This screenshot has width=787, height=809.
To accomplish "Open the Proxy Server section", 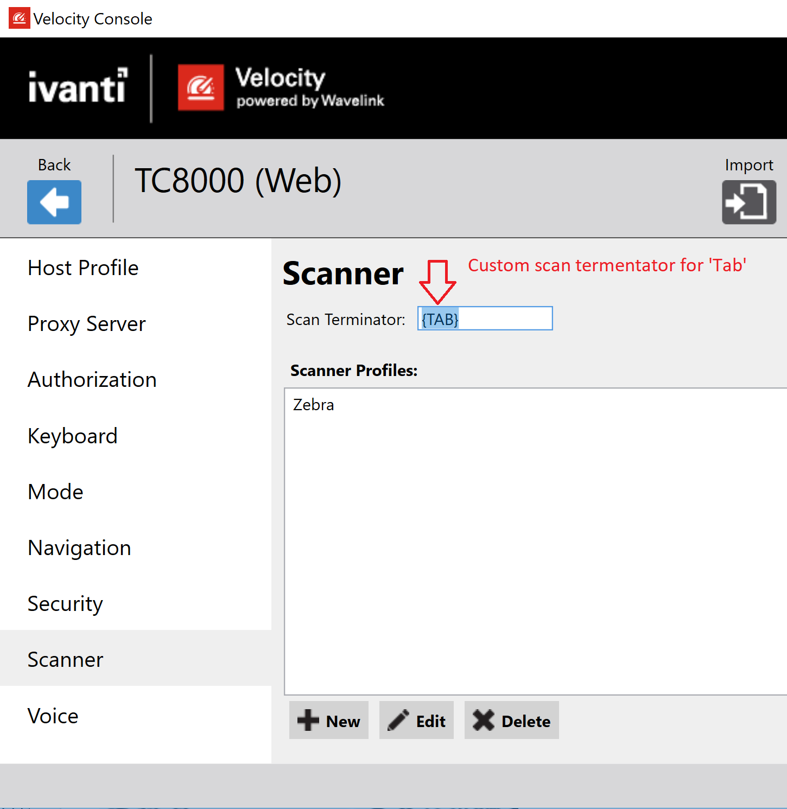I will point(86,324).
